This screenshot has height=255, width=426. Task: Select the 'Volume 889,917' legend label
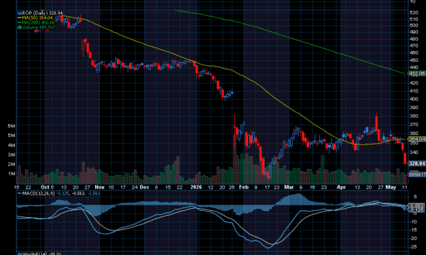(x=39, y=27)
